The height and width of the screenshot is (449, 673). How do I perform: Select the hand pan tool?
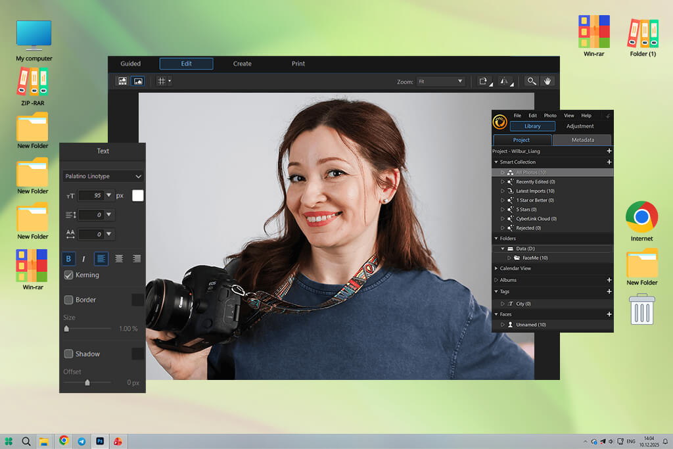tap(547, 81)
